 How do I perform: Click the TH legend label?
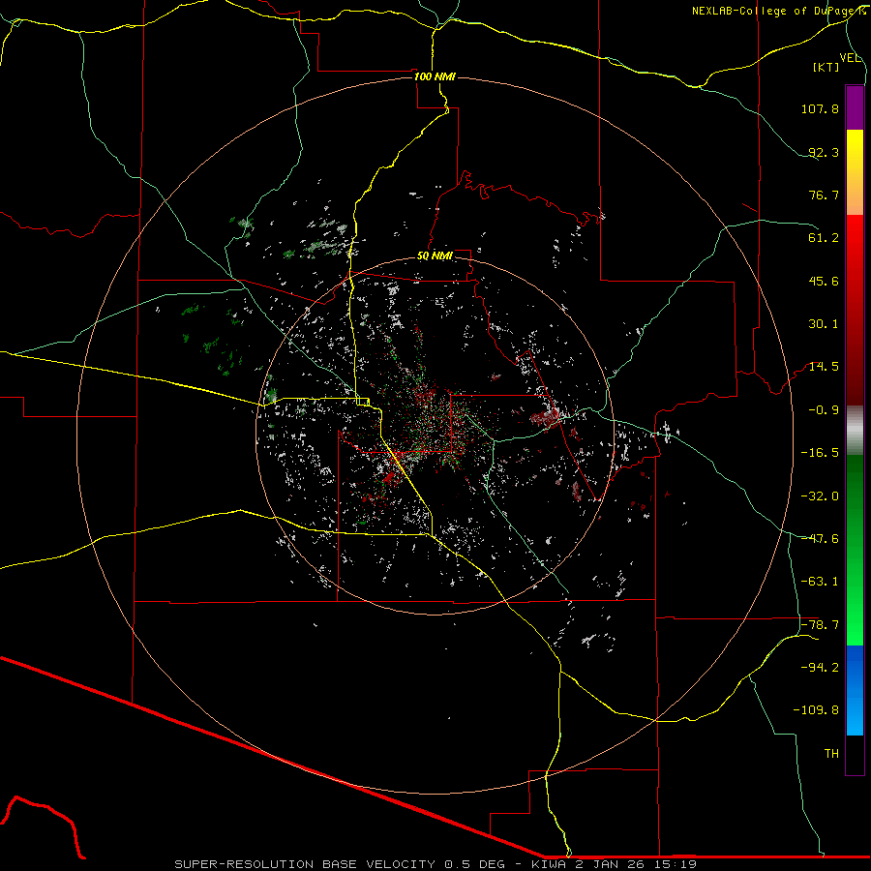830,753
